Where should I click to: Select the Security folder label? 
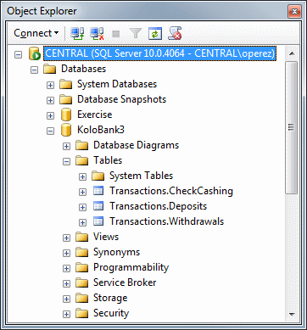[111, 313]
